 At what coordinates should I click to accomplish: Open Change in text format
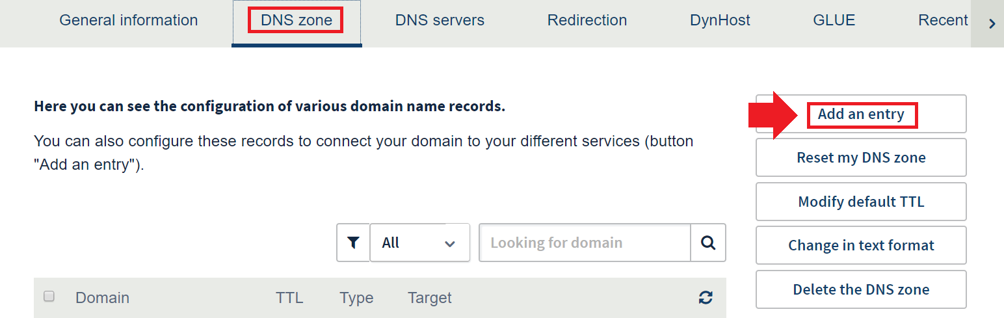tap(861, 245)
